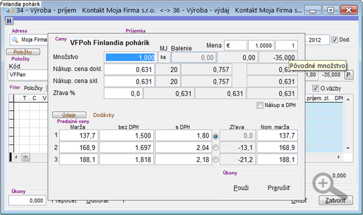Close the Výroba window
363x215 pixels.
tap(348, 10)
